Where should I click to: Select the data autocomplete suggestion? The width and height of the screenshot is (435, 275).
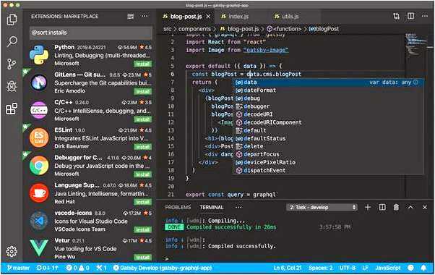coord(328,82)
